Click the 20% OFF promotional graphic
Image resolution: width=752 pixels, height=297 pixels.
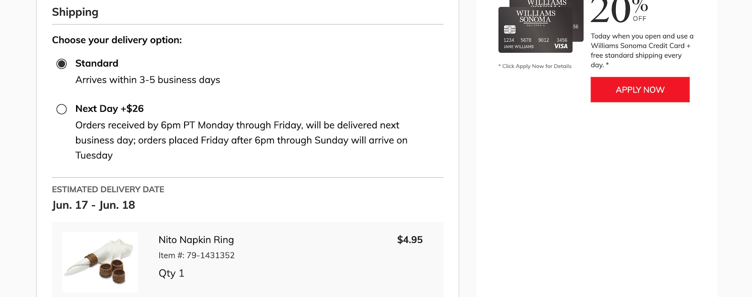click(x=619, y=12)
